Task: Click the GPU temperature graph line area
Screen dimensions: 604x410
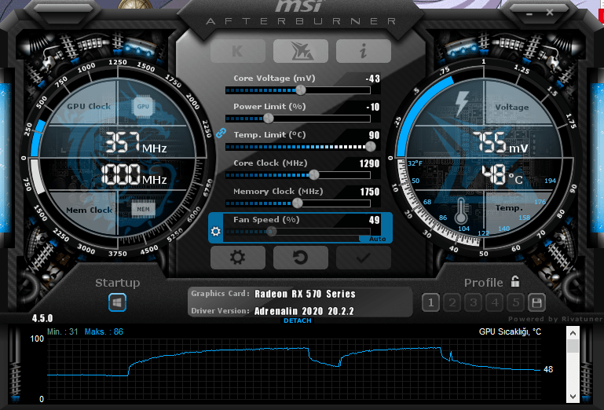Action: tap(294, 369)
